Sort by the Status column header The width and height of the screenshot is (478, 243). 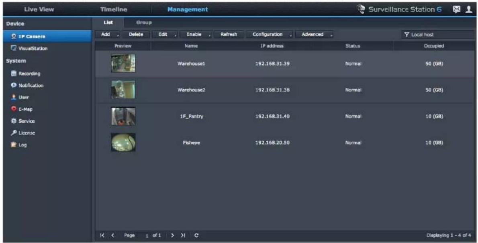point(353,46)
